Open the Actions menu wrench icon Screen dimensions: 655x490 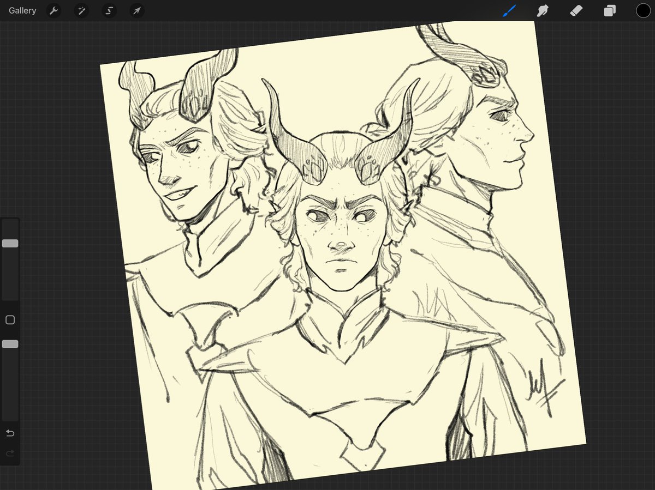coord(53,10)
